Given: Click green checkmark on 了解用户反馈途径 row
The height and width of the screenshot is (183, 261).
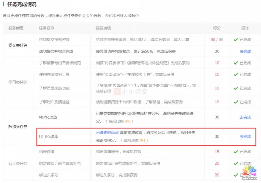Looking at the screenshot, I should point(236,102).
